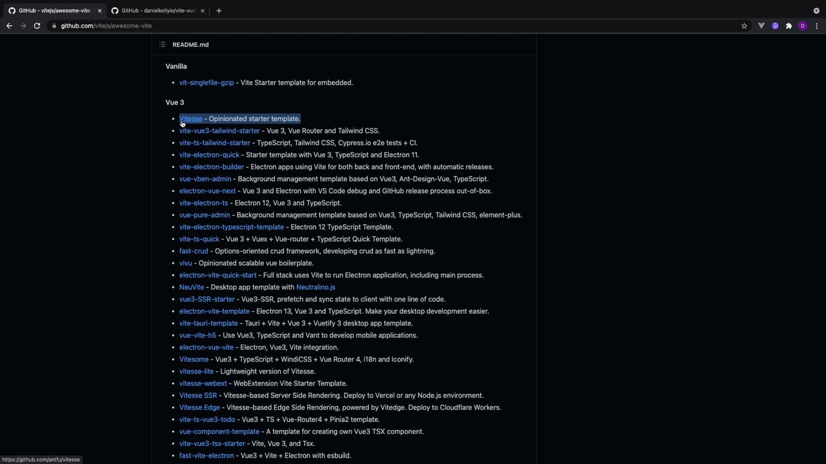Open the vite-electron-builder repository link
Image resolution: width=826 pixels, height=464 pixels.
[x=212, y=167]
